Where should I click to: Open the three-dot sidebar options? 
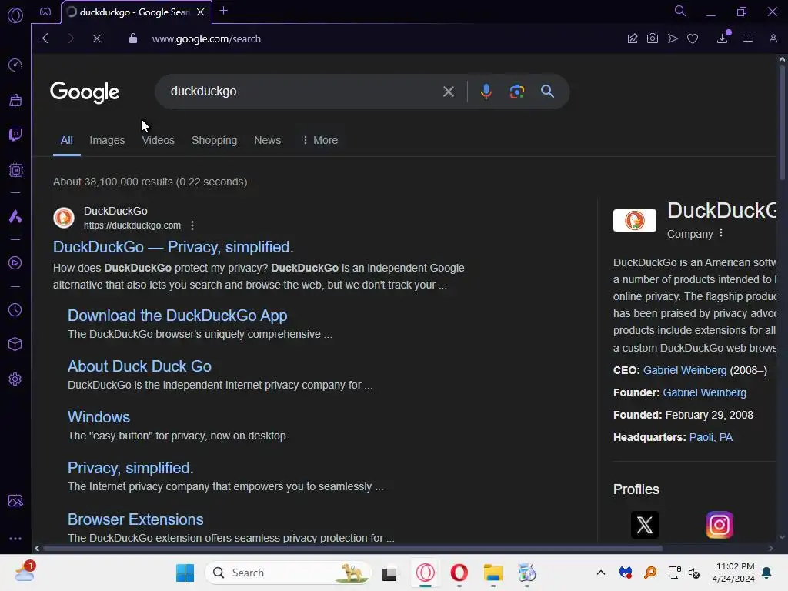point(15,538)
